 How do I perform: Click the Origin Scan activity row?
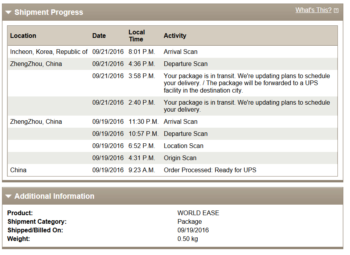coord(173,158)
